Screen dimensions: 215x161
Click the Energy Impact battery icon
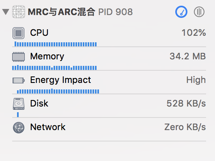coord(19,80)
